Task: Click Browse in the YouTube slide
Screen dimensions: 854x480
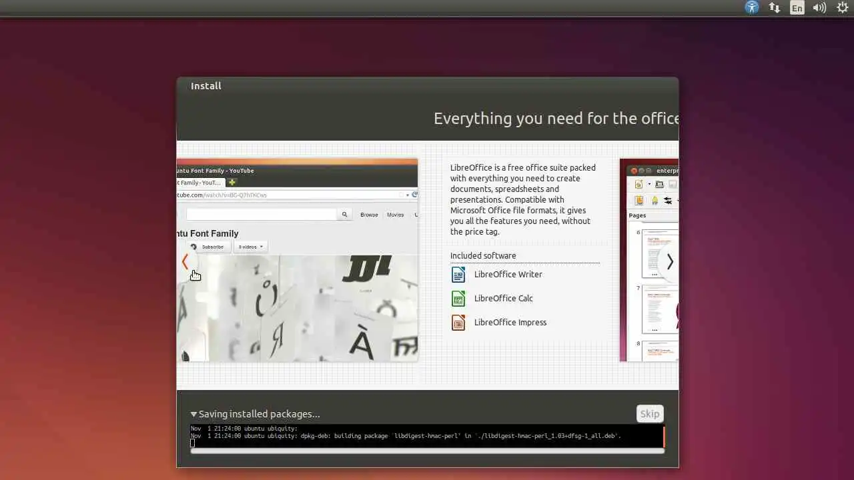Action: [x=369, y=215]
